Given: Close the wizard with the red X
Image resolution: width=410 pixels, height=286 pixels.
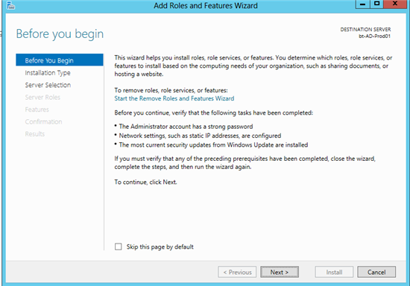Looking at the screenshot, I should 395,4.
